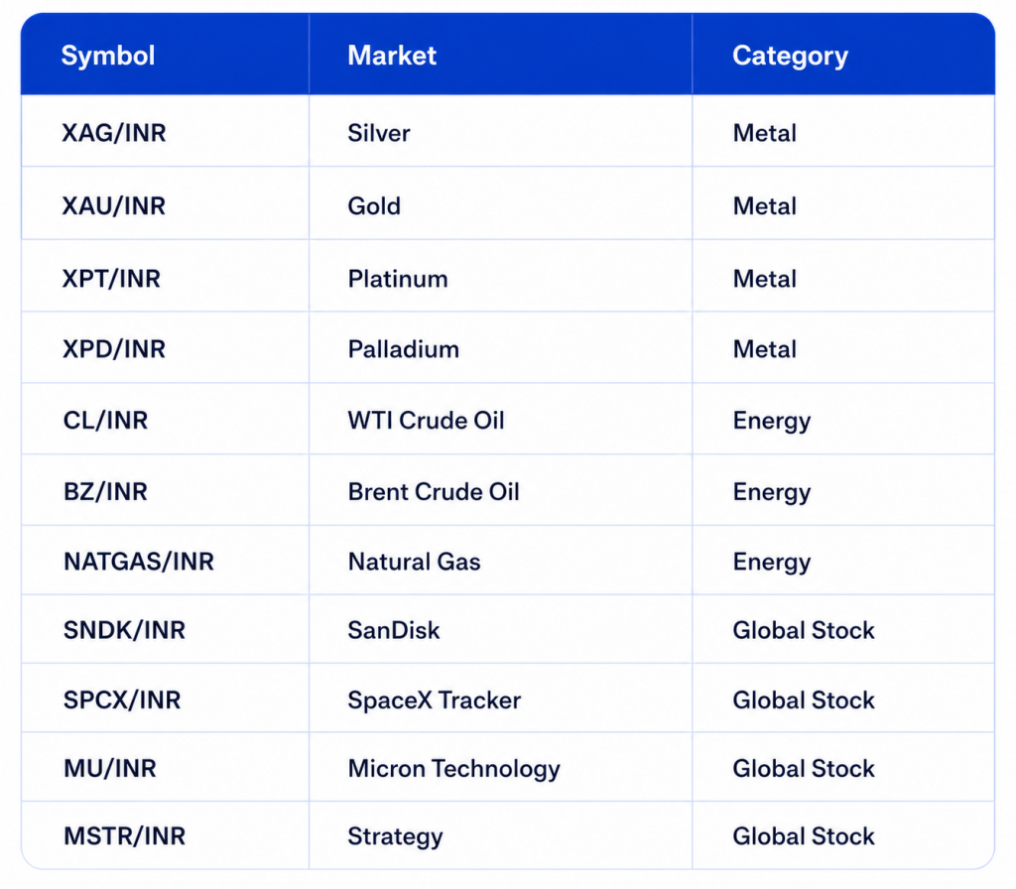
Task: Select the XAU/INR symbol cell
Action: coord(114,206)
